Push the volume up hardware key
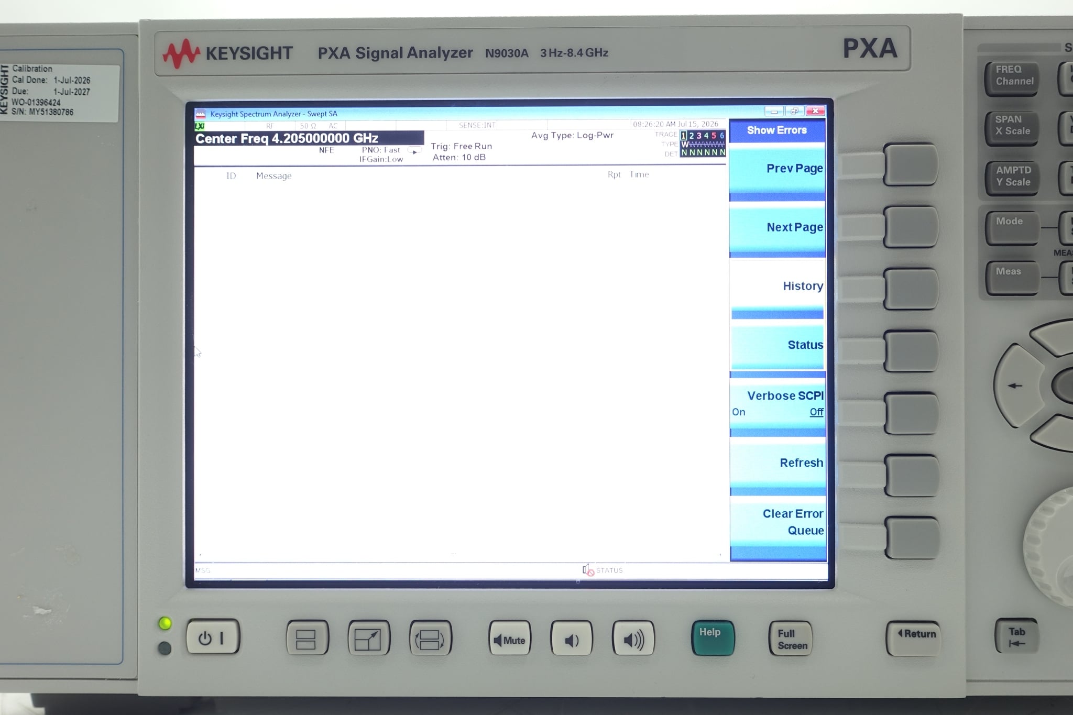 (x=633, y=639)
